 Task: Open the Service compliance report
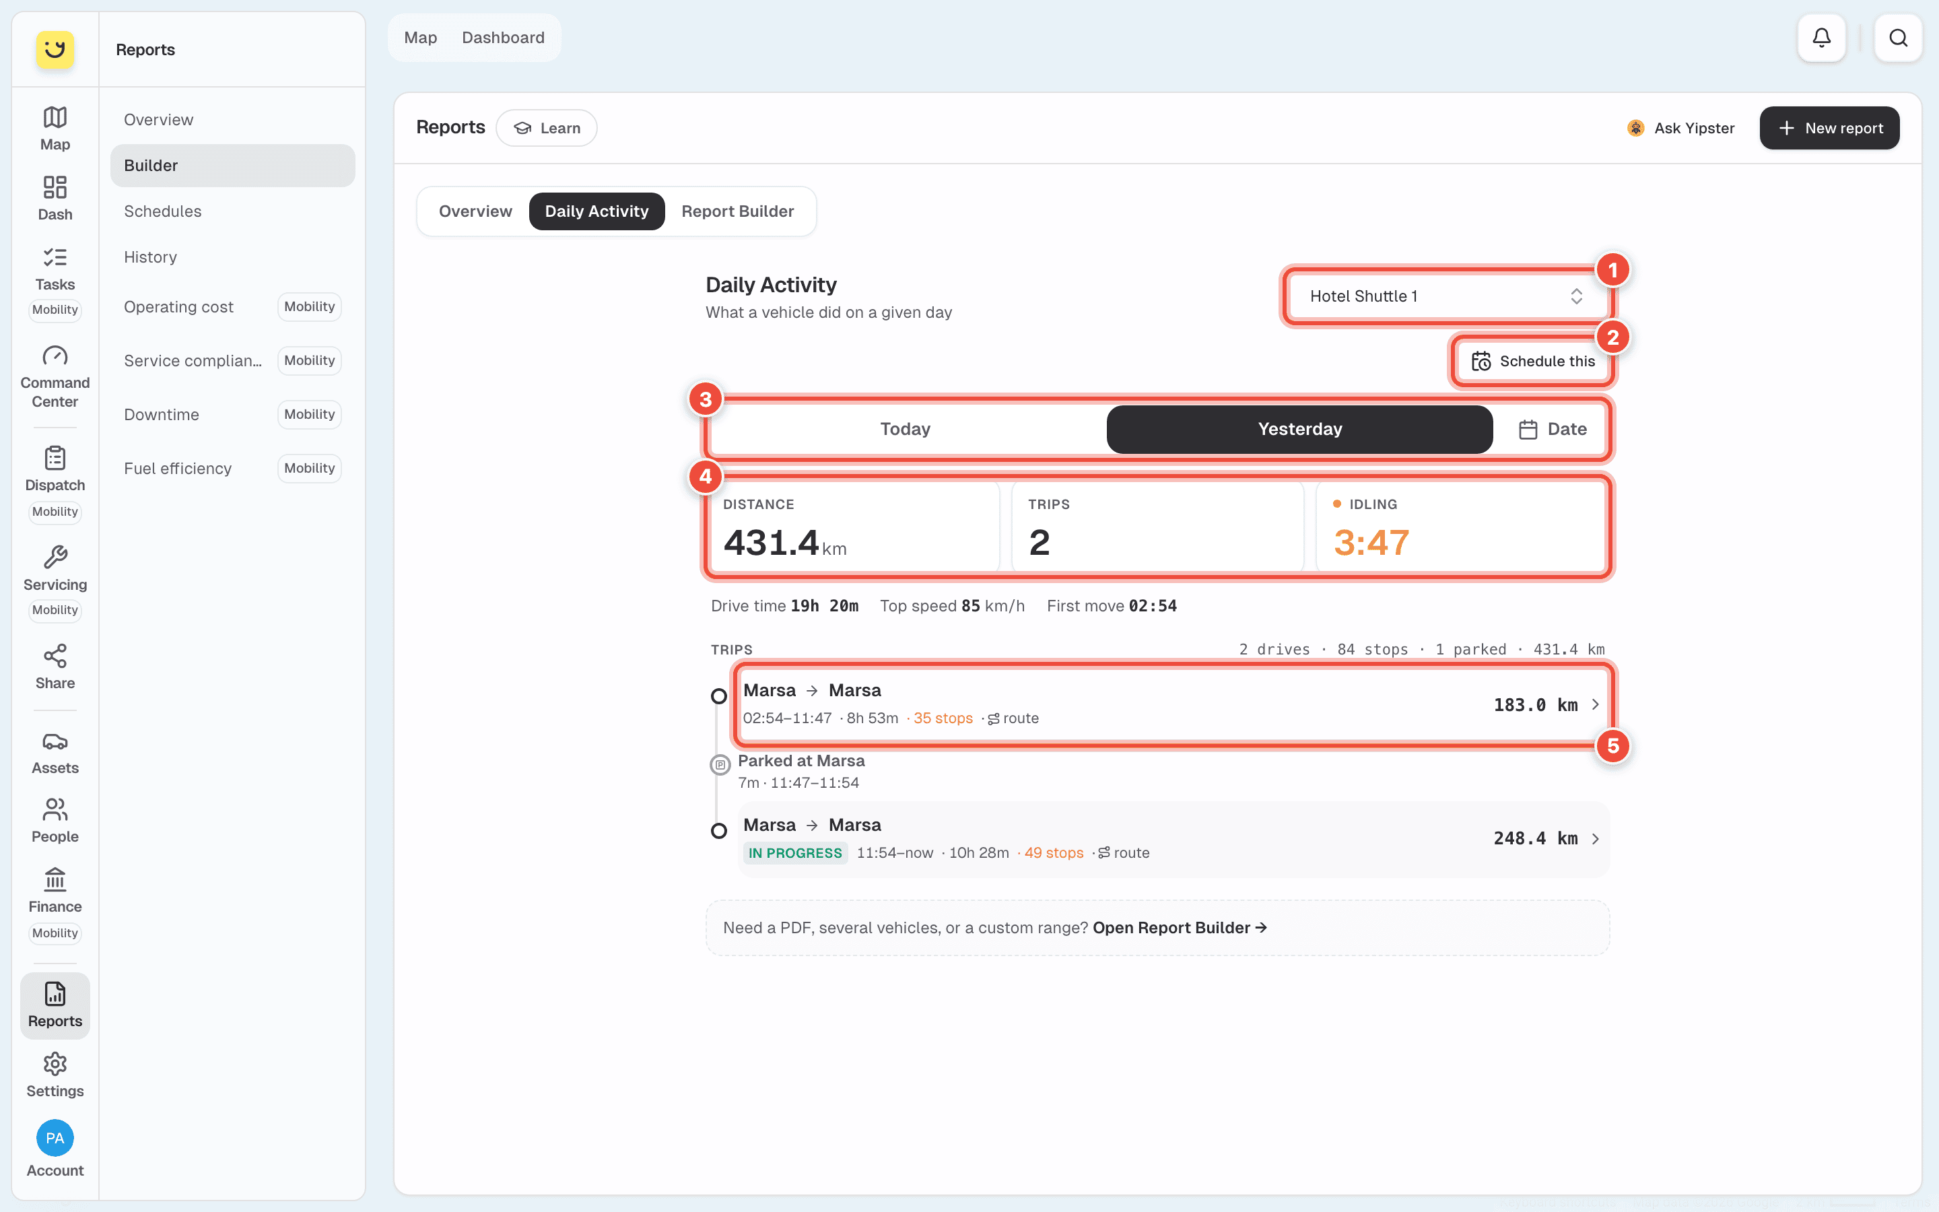tap(232, 360)
